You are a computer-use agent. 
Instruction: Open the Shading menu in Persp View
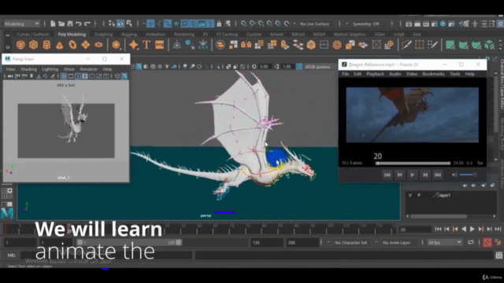[x=28, y=69]
